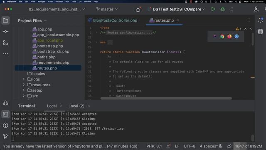Open page in built-in preview icon
This screenshot has width=266, height=150.
coord(215,36)
